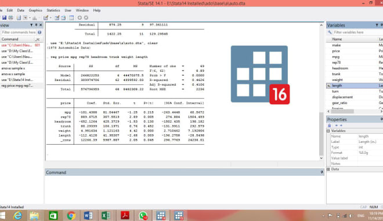This screenshot has width=383, height=221.
Task: Toggle the Command window pin
Action: tap(321, 172)
